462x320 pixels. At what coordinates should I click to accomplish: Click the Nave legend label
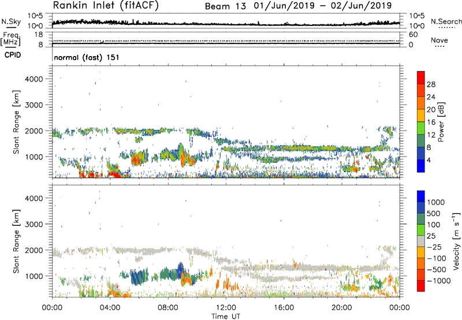[x=439, y=40]
